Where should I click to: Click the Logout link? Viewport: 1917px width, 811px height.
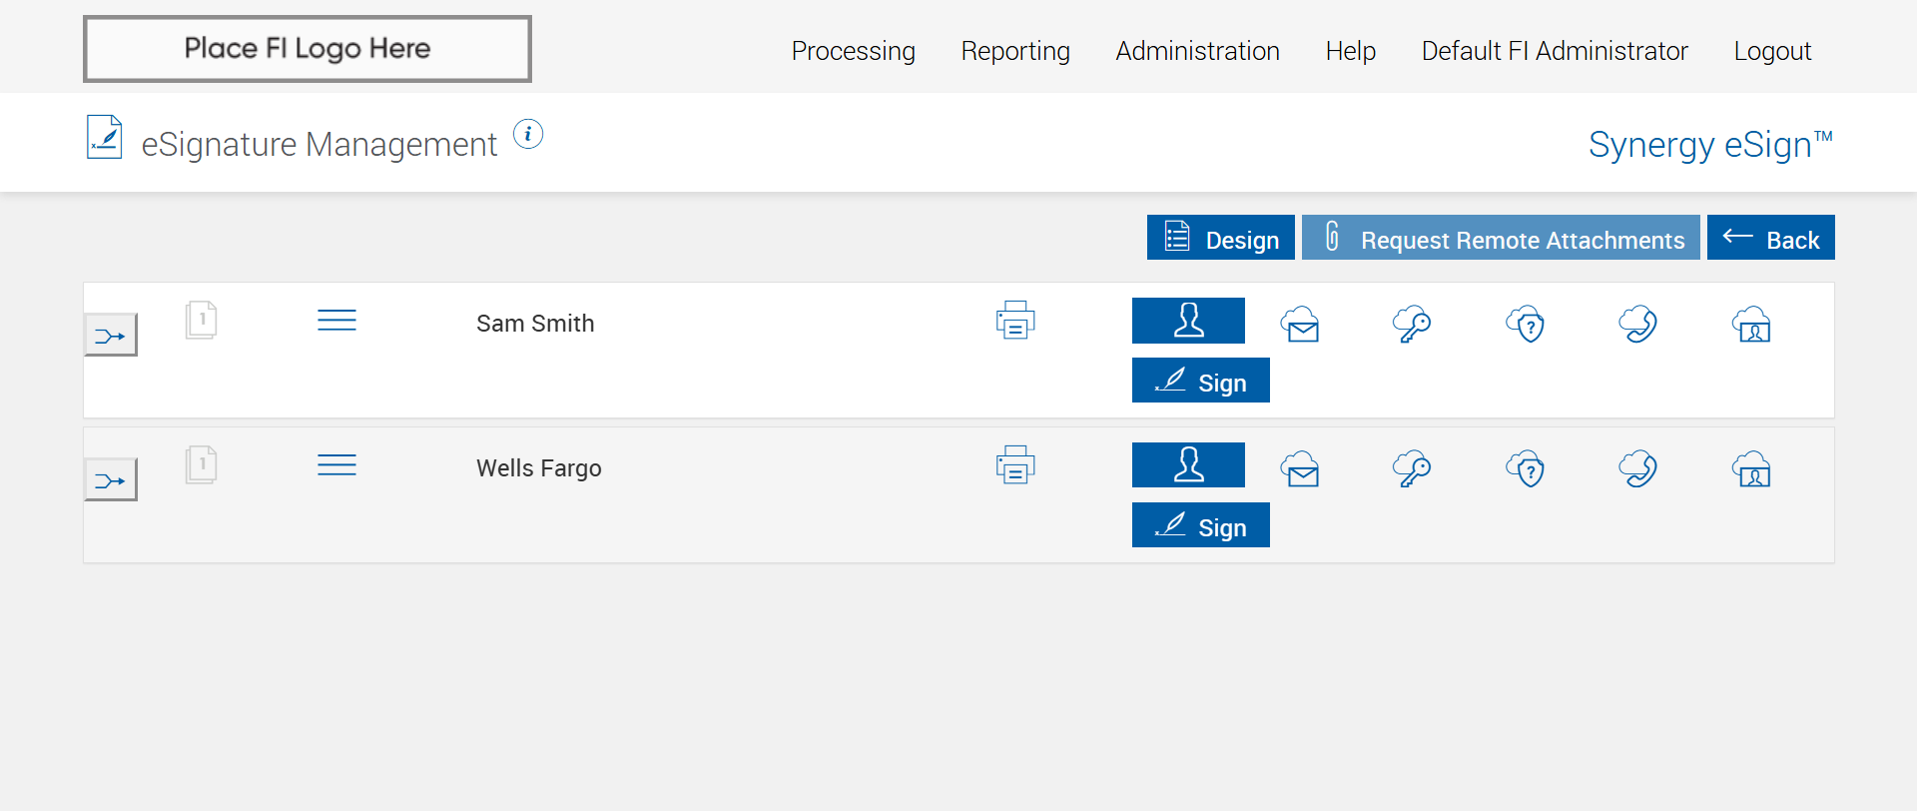click(x=1772, y=51)
